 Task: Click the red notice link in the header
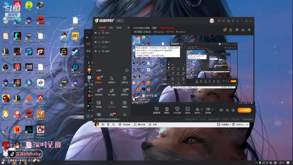(167, 28)
